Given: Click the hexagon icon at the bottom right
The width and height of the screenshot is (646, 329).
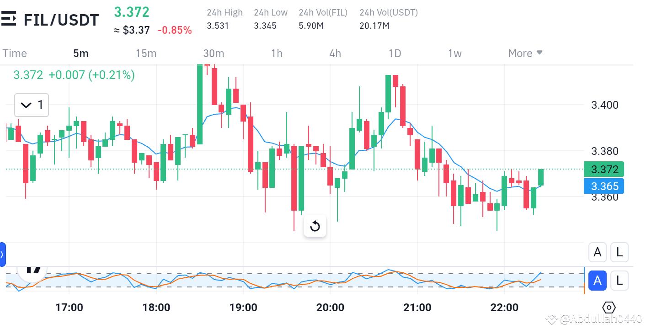Looking at the screenshot, I should (609, 308).
